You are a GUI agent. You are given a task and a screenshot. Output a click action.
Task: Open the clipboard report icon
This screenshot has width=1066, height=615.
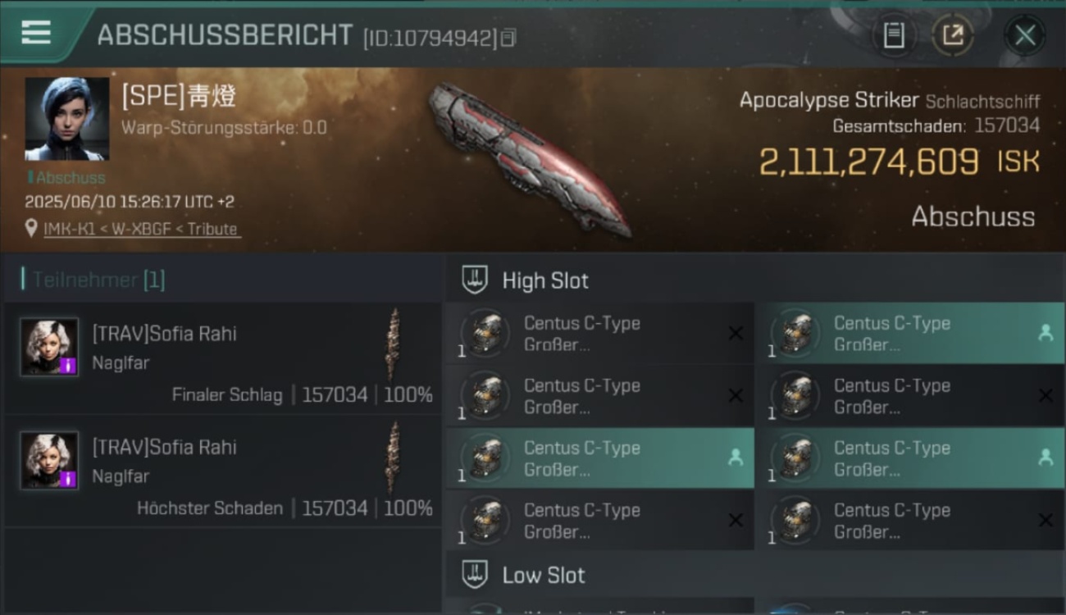[894, 35]
